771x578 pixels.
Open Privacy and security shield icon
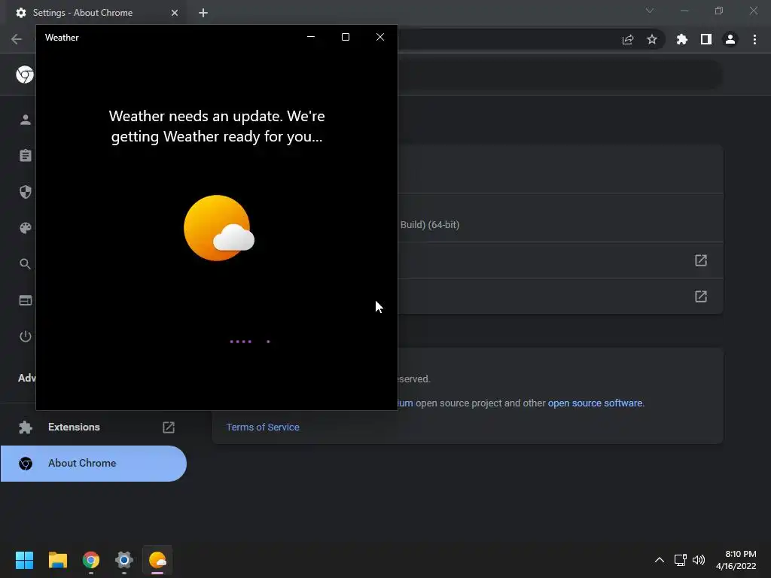[26, 192]
